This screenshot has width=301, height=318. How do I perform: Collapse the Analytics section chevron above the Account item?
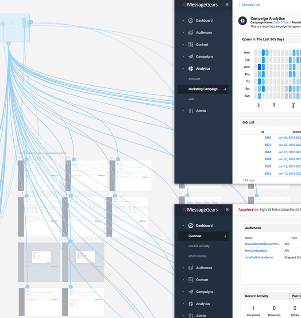pos(183,68)
